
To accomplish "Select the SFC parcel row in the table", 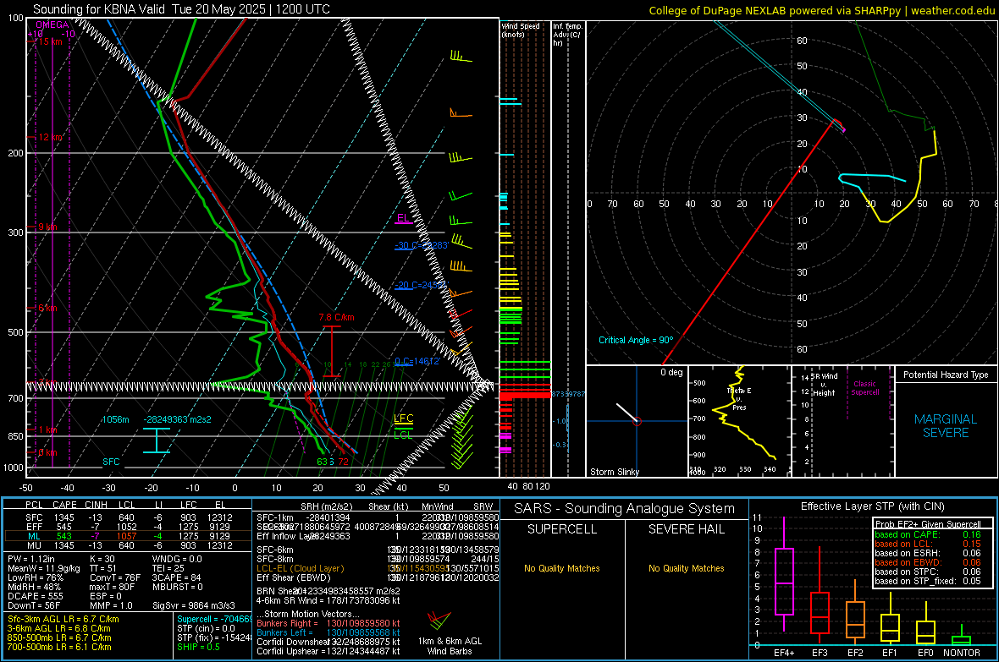I will (128, 517).
